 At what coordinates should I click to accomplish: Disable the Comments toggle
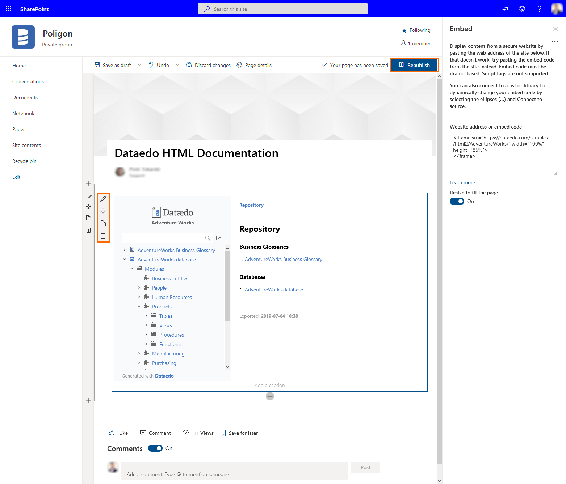[155, 448]
